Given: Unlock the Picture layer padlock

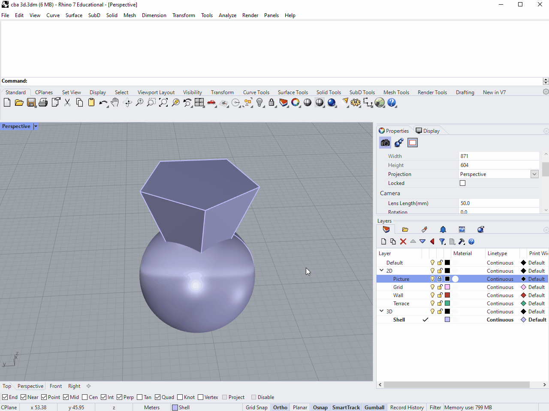Looking at the screenshot, I should point(440,279).
